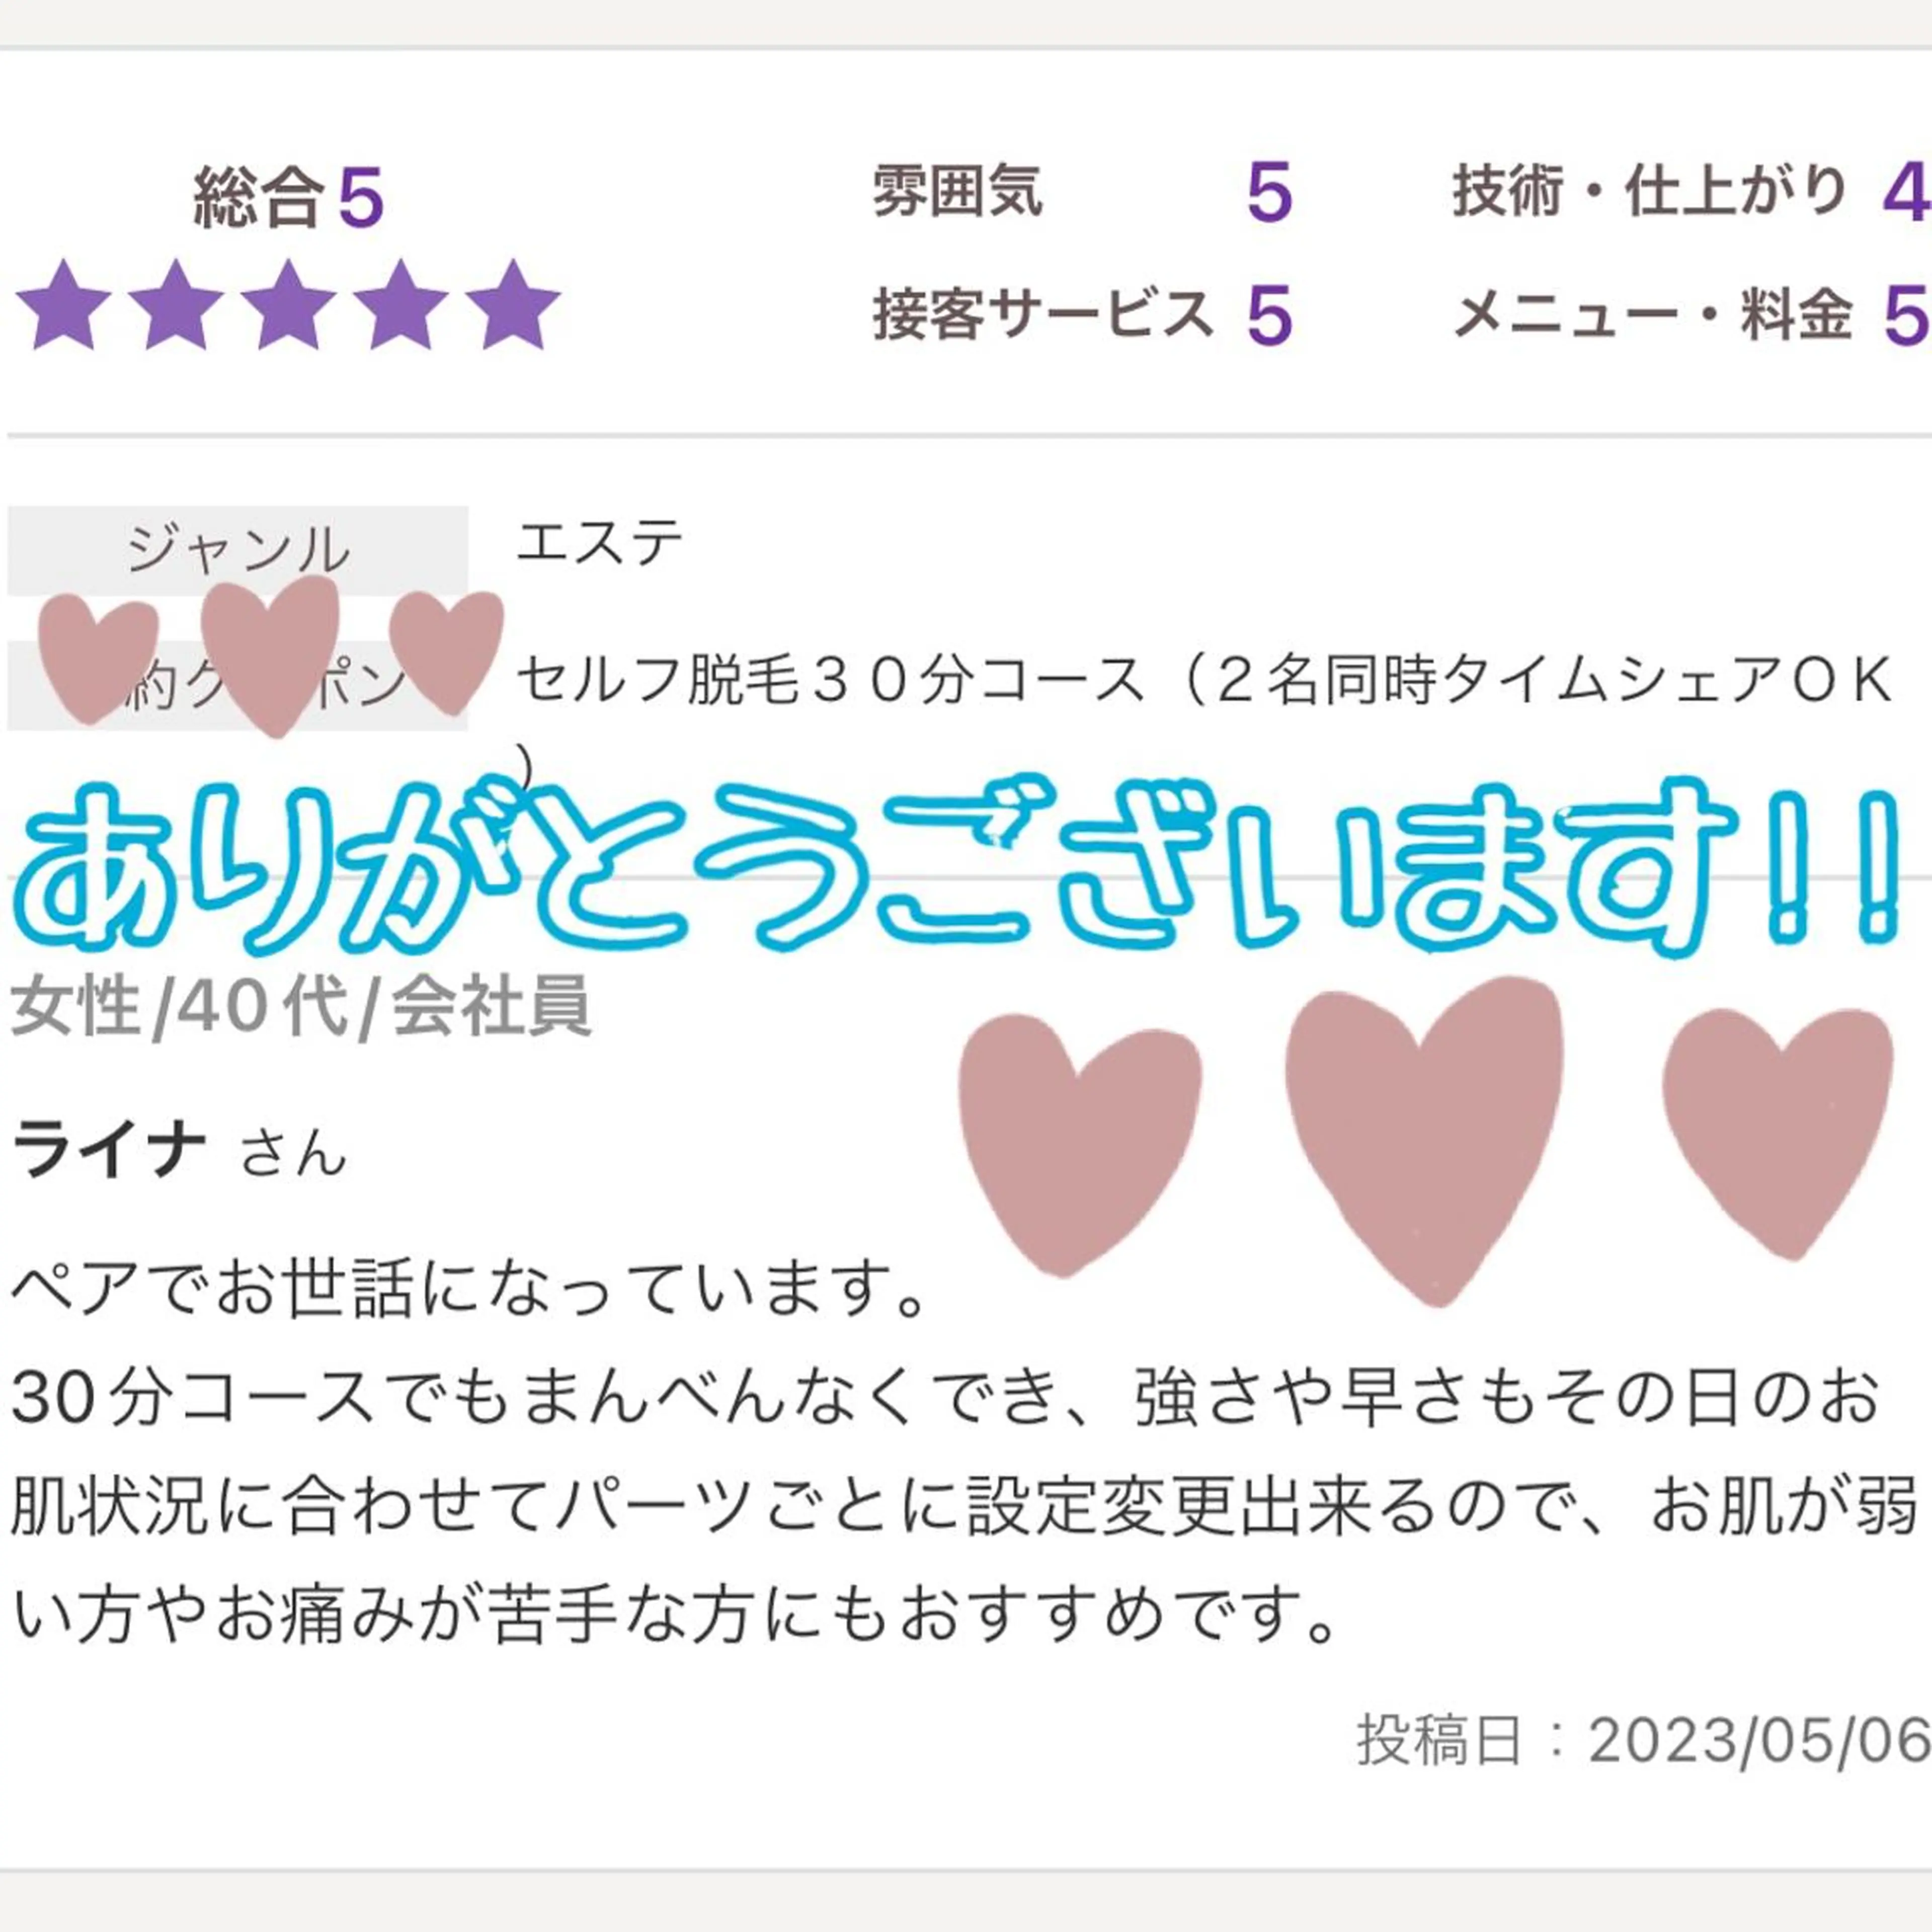Image resolution: width=1932 pixels, height=1932 pixels.
Task: Click the reviewer name ライナ
Action: coord(108,1149)
